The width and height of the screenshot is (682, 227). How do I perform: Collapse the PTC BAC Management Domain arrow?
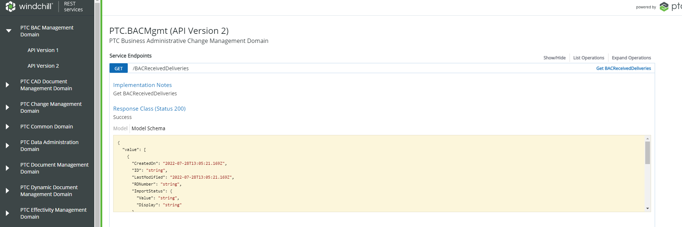tap(8, 31)
